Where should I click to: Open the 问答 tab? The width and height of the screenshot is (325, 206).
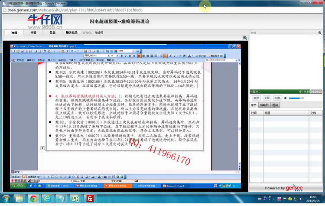click(x=33, y=33)
